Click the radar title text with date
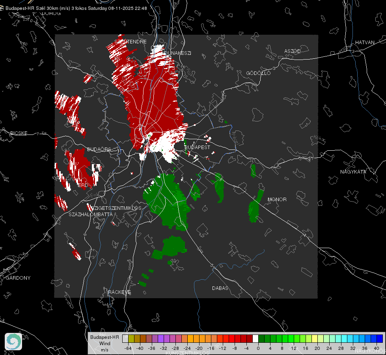This screenshot has height=355, width=386. (76, 8)
